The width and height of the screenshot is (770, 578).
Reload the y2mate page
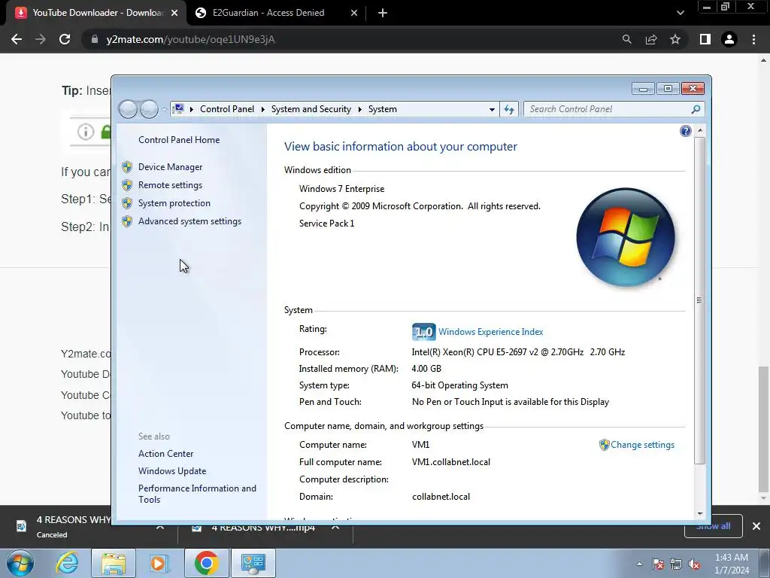[x=65, y=39]
